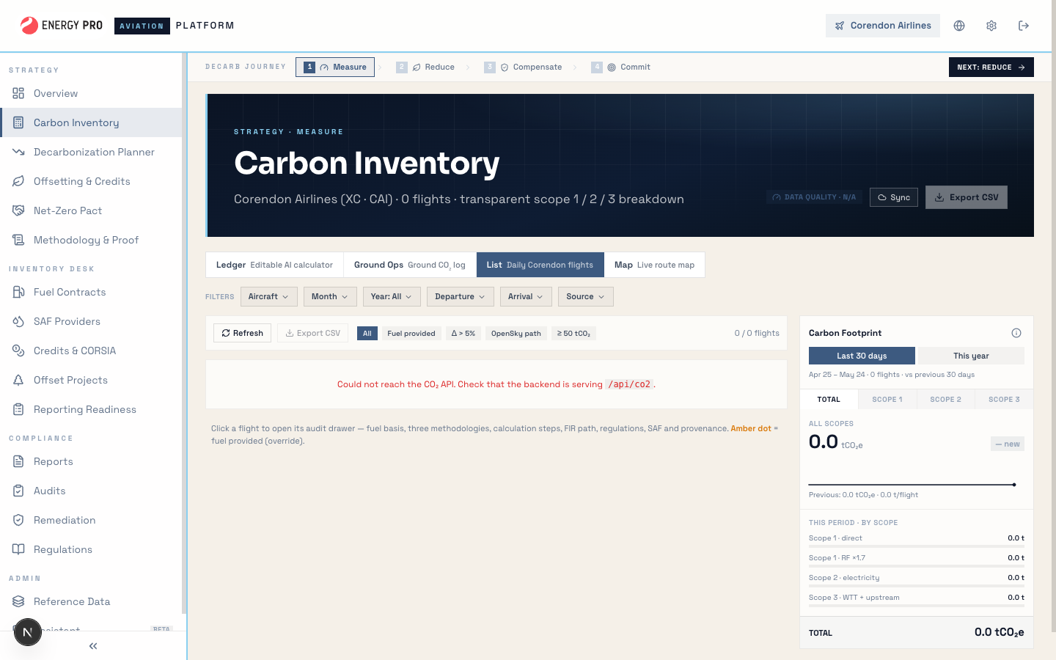Select the SCOPE 1 tab
Image resolution: width=1056 pixels, height=660 pixels.
coord(887,400)
